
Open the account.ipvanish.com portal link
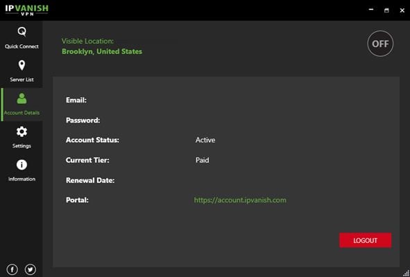(x=240, y=200)
